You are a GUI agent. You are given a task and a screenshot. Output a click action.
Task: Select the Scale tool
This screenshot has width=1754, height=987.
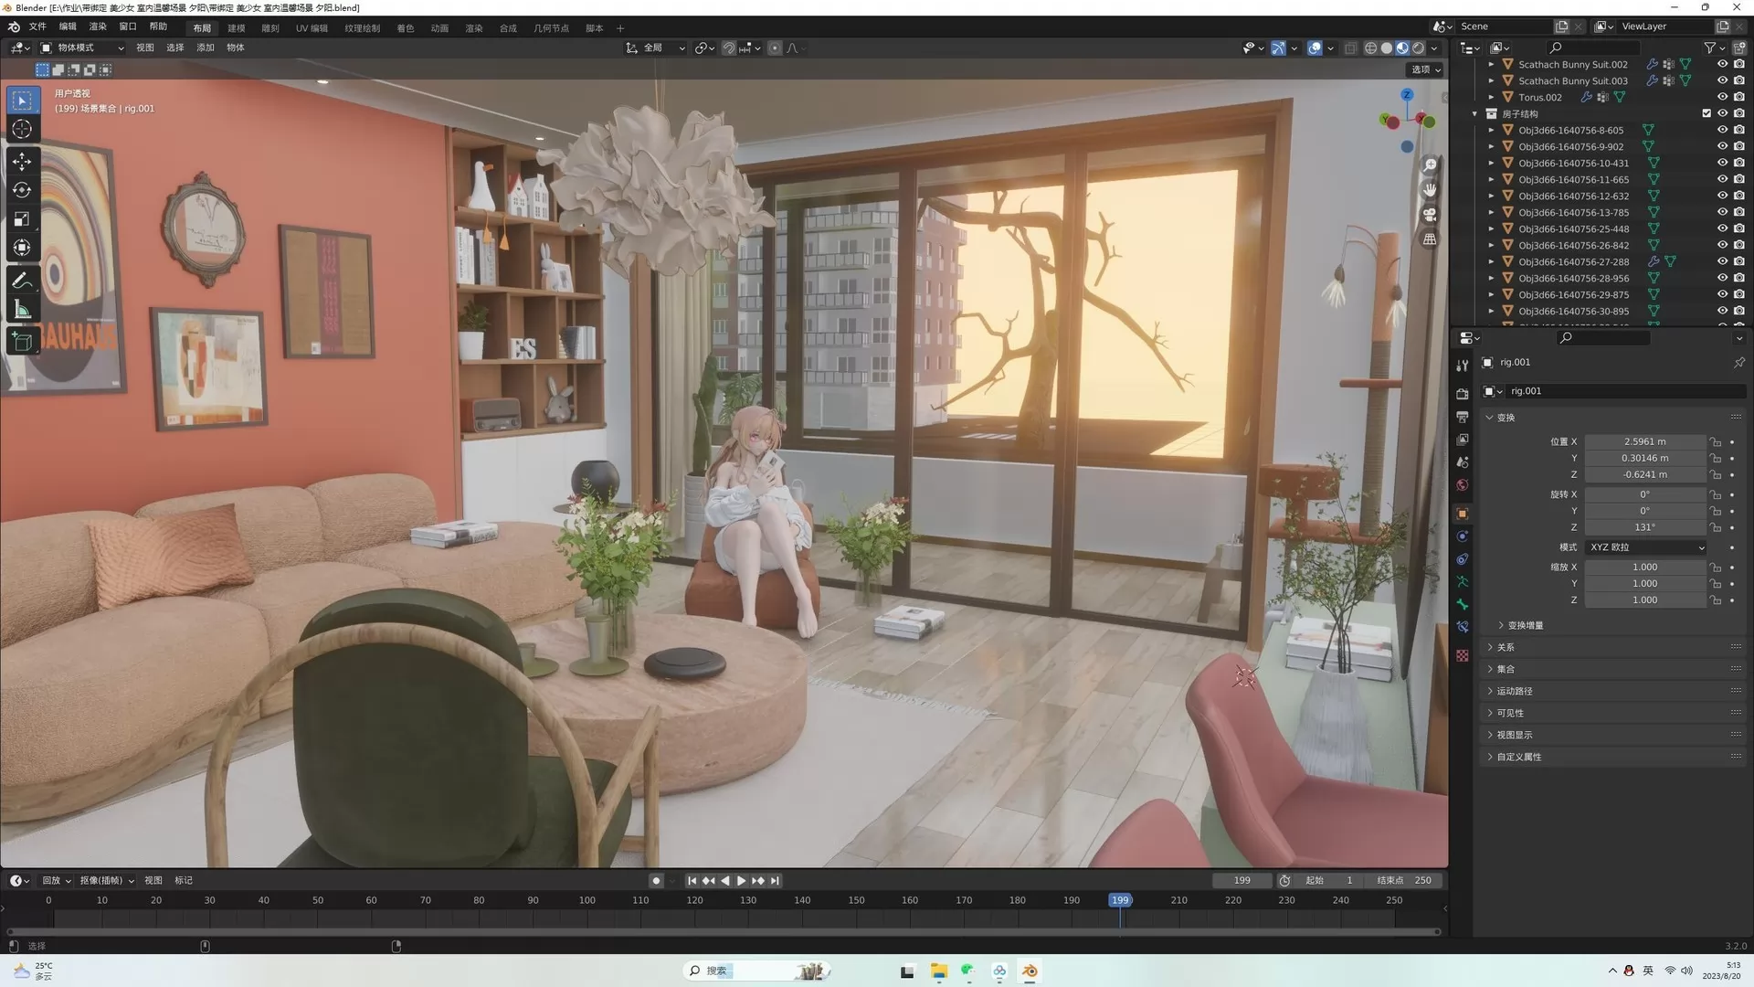coord(22,219)
